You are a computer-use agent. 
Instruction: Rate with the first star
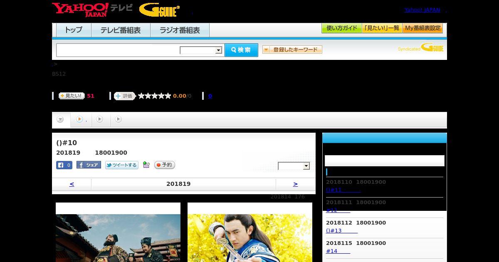(141, 96)
